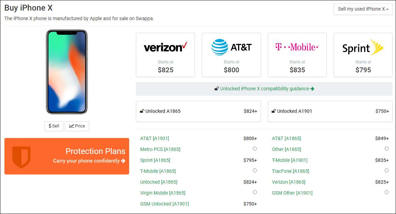The image size is (396, 214).
Task: Select the TracFone [A1865] radio circle
Action: 386,170
